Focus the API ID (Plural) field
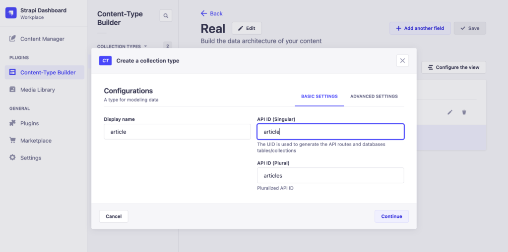This screenshot has height=252, width=508. coord(330,175)
